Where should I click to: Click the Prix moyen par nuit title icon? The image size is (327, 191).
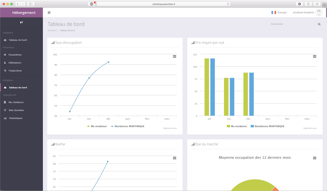[x=193, y=42]
